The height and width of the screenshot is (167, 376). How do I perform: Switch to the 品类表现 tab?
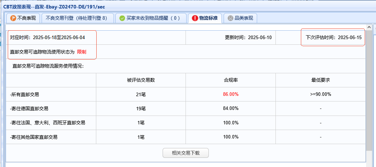click(240, 18)
